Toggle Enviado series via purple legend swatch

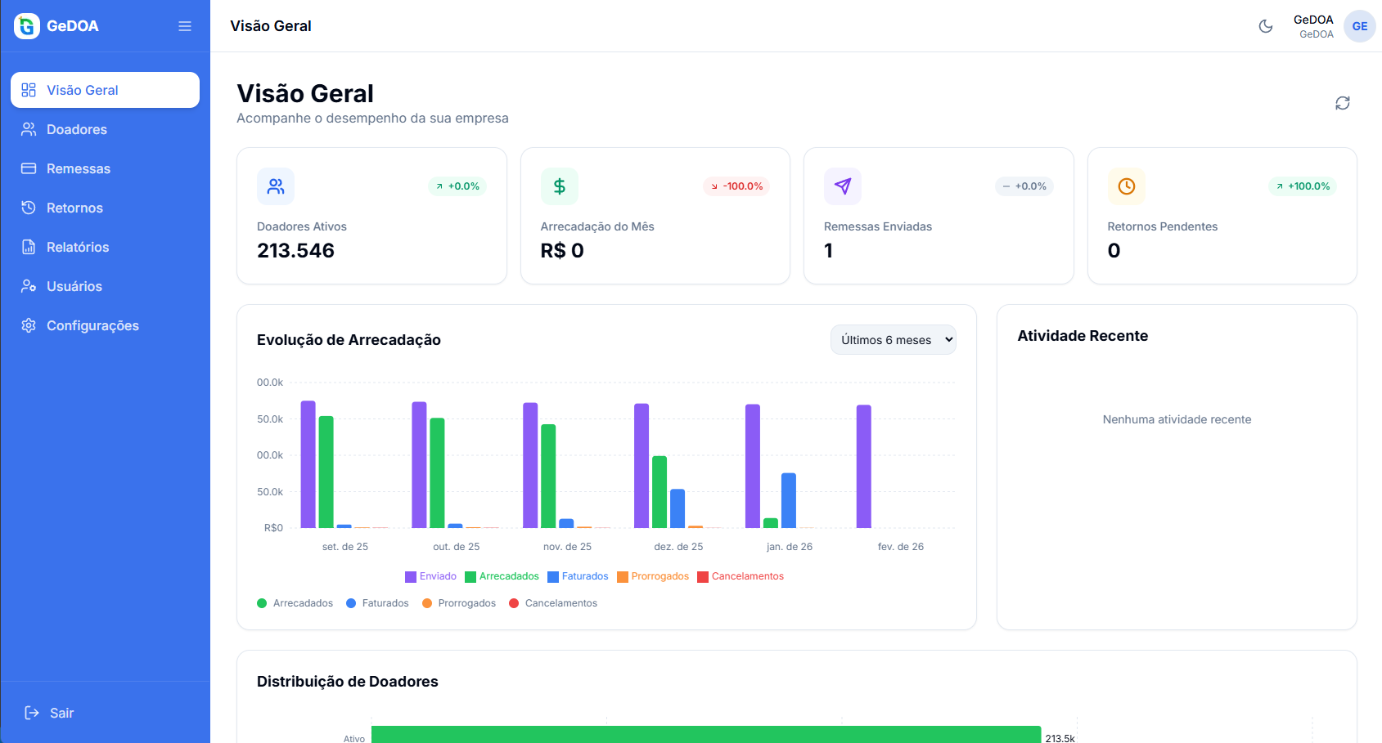tap(411, 577)
